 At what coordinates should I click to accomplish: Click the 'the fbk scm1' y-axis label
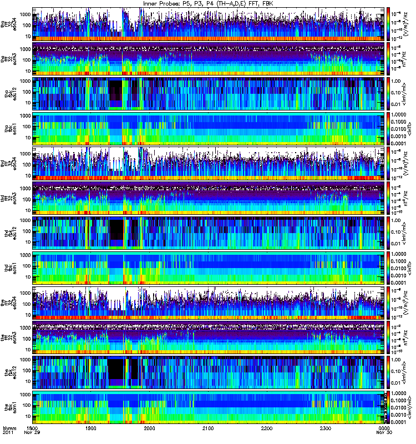pos(11,407)
